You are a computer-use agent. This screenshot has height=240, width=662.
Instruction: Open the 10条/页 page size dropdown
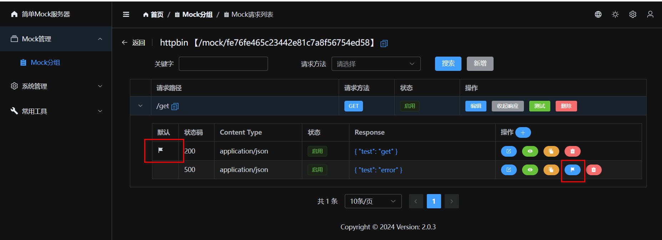(x=373, y=201)
